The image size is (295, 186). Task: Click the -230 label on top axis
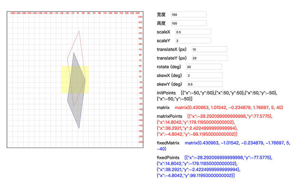(13, 13)
